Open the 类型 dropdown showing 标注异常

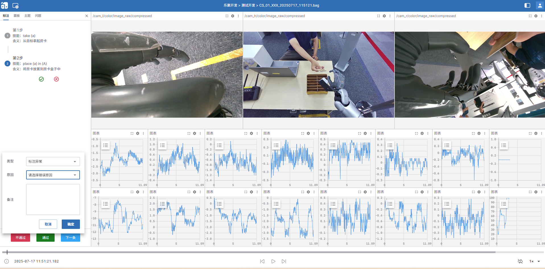[x=53, y=162]
